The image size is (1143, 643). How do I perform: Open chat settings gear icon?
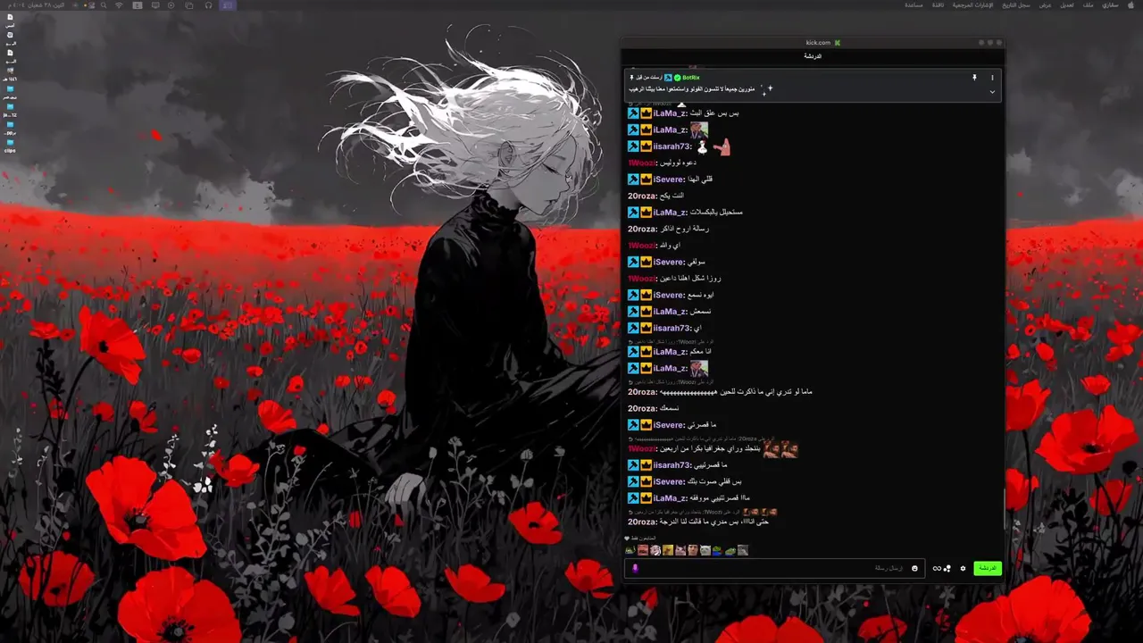pyautogui.click(x=963, y=568)
